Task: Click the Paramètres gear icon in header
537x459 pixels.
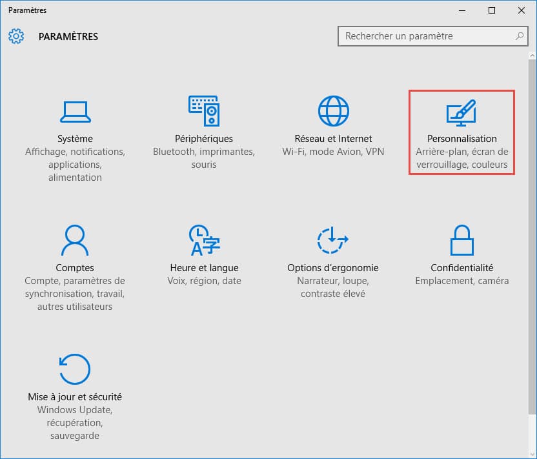Action: (x=16, y=36)
